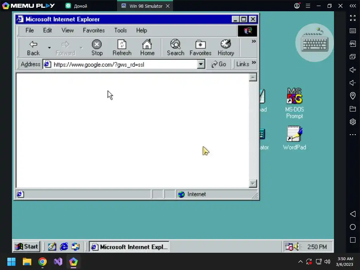Viewport: 360px width, 270px height.
Task: Launch Internet Explorer from quick launch
Action: [x=64, y=247]
